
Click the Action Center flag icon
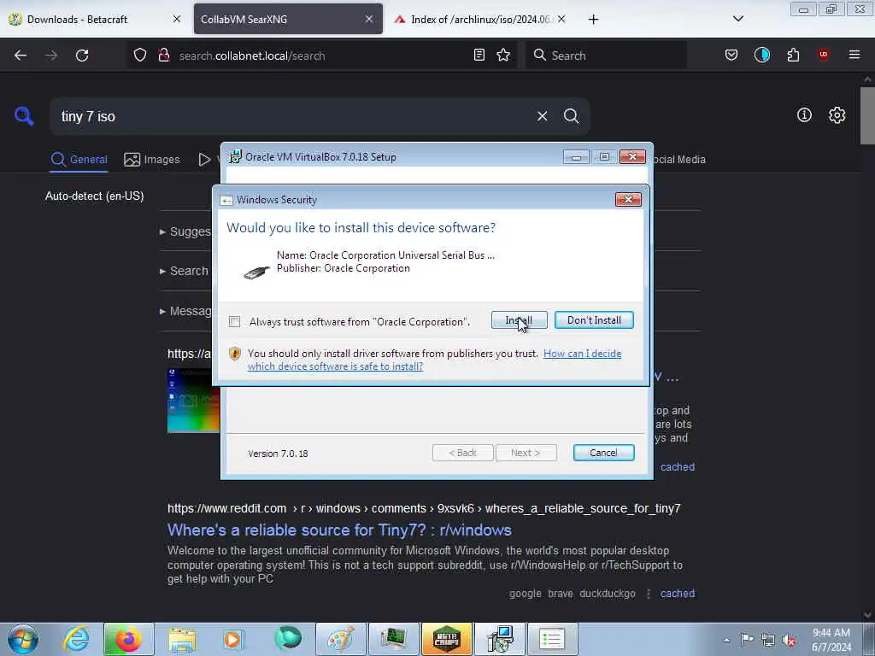point(747,639)
